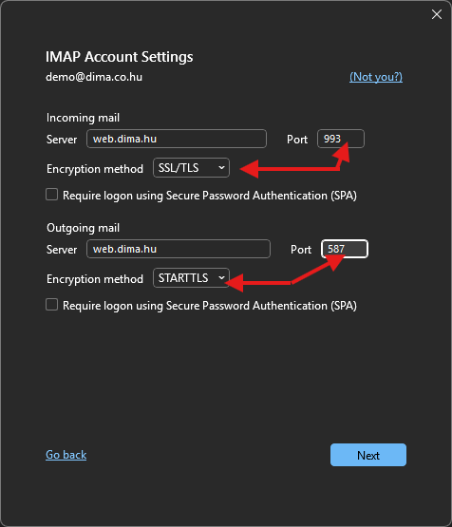Viewport: 452px width, 527px height.
Task: Open the incoming SSL/TLS encryption dropdown
Action: [191, 168]
